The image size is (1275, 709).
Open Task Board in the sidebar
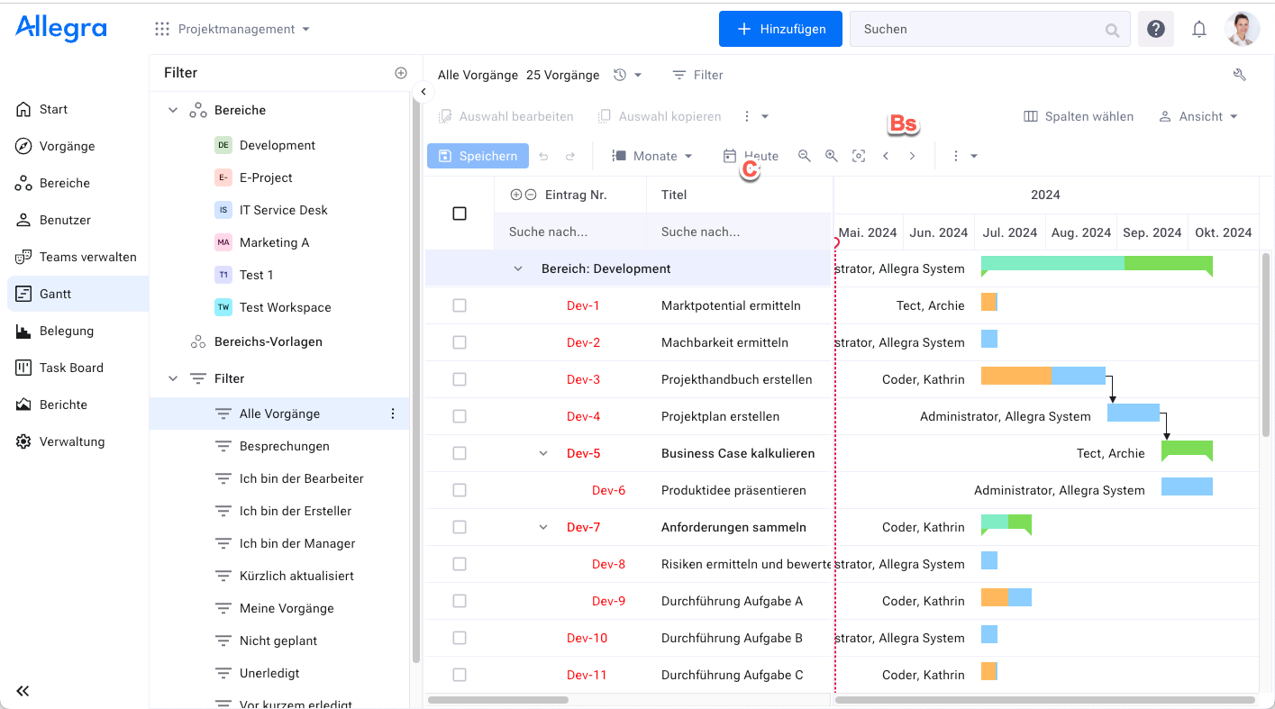pyautogui.click(x=71, y=368)
